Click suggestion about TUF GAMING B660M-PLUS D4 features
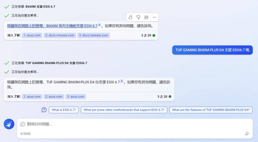Image resolution: width=258 pixels, height=142 pixels. [211, 110]
